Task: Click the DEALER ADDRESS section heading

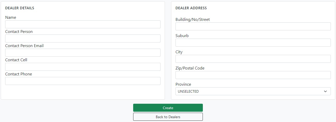Action: click(x=191, y=8)
